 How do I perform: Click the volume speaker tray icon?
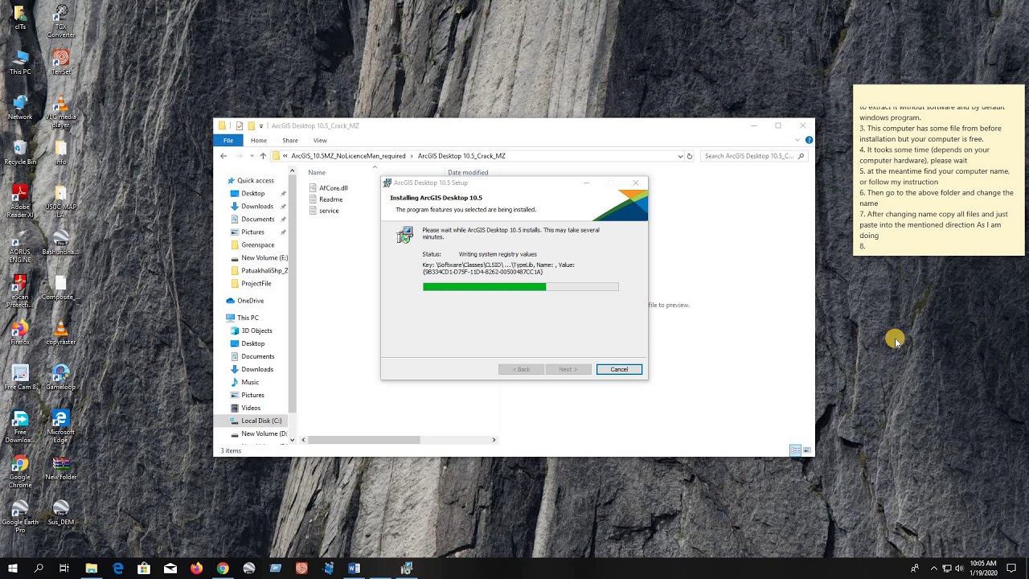pyautogui.click(x=959, y=569)
